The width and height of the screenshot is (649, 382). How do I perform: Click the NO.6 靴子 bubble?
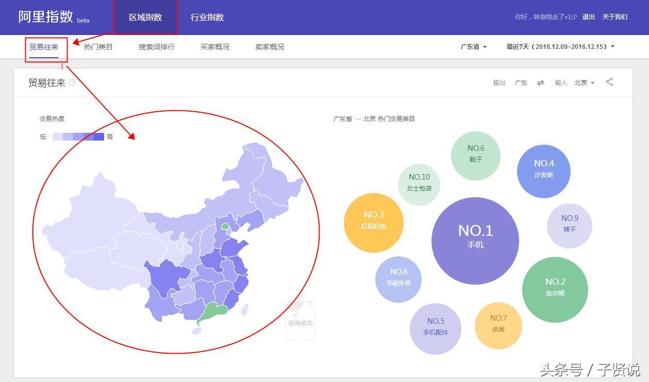tap(476, 155)
